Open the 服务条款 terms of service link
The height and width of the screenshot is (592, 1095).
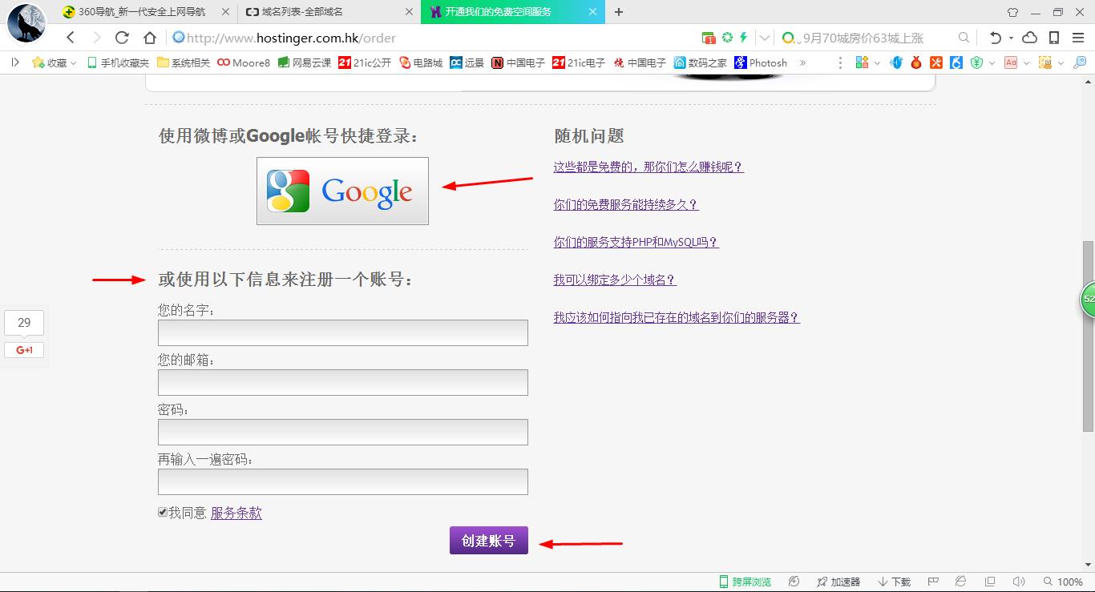[x=236, y=513]
